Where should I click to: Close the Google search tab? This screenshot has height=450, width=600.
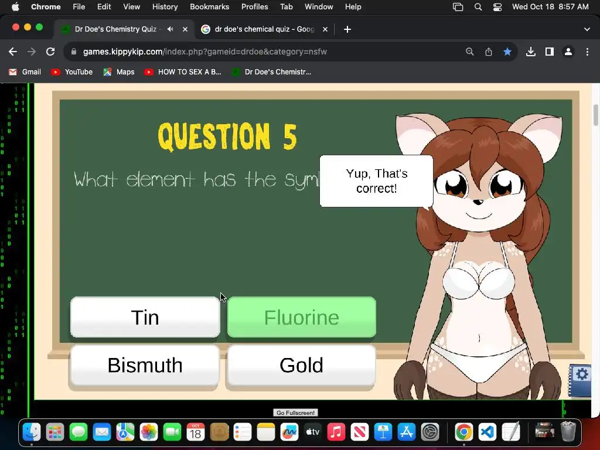tap(325, 29)
